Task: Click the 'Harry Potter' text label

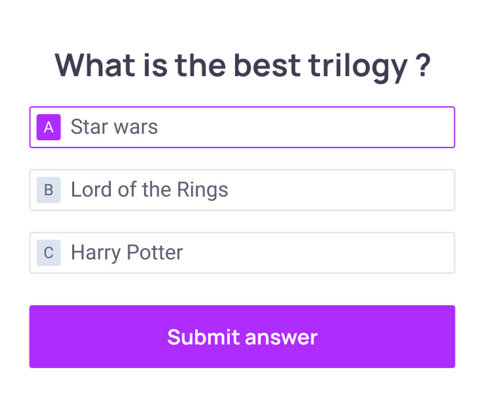Action: 127,253
